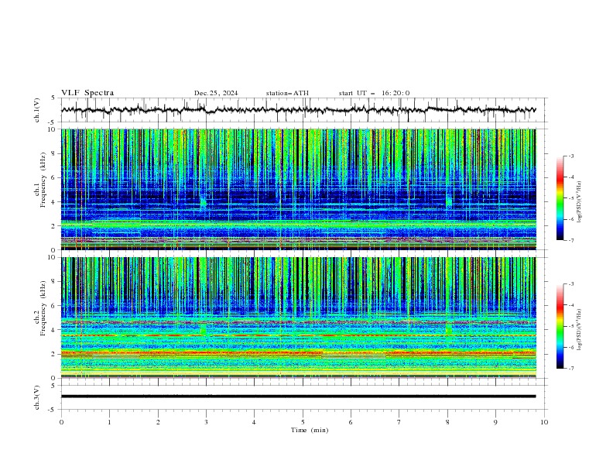Click the "VLF Spectra" title text
Viewport: 613px width, 474px height.
[87, 93]
